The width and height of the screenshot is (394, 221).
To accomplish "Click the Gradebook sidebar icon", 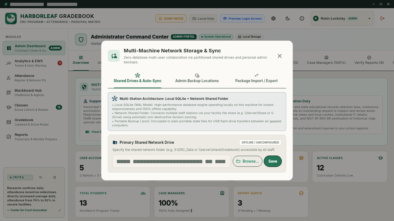I will 9,122.
